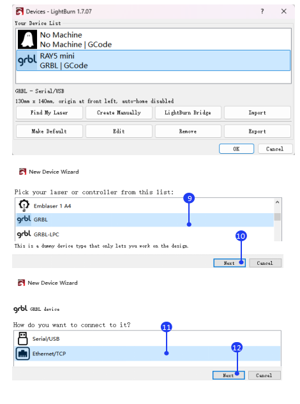
Task: Click the grbl logo next to GRBL-LPC
Action: tap(24, 234)
